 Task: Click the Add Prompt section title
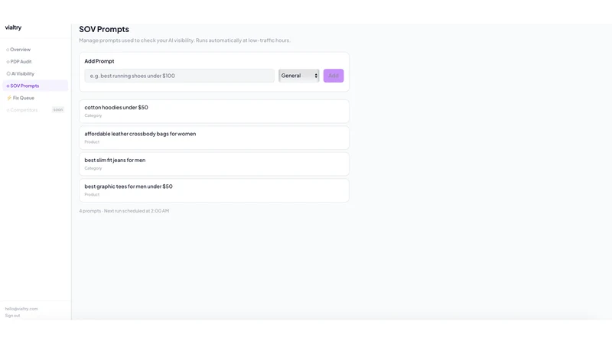pos(99,61)
